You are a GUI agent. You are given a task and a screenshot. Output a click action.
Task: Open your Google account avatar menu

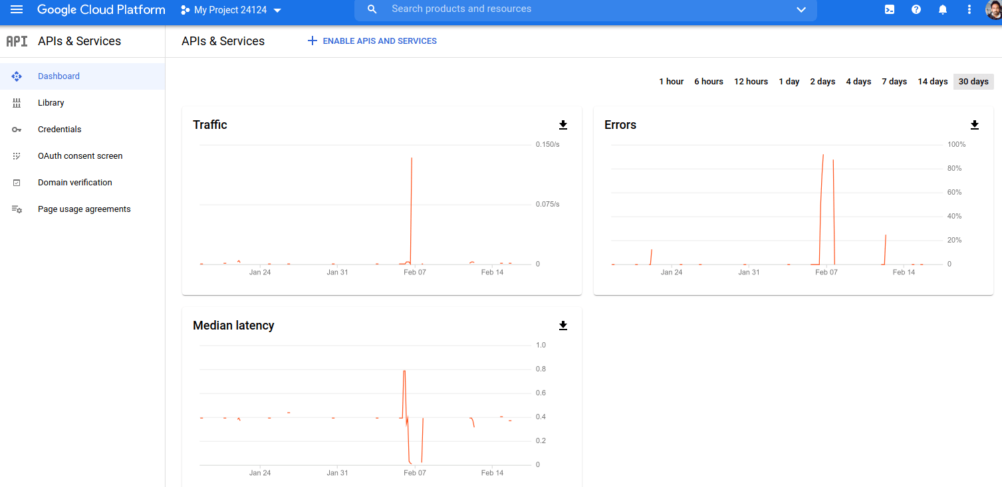coord(993,9)
